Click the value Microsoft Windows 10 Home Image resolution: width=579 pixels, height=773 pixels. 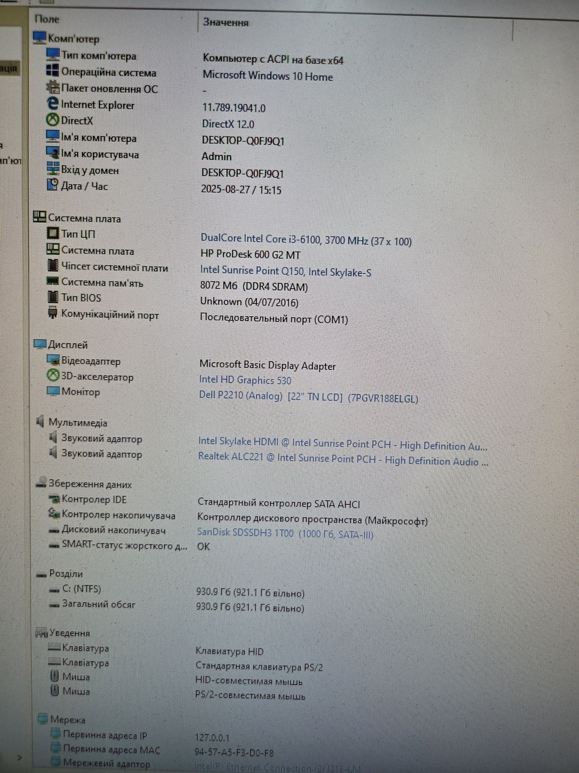pyautogui.click(x=267, y=75)
